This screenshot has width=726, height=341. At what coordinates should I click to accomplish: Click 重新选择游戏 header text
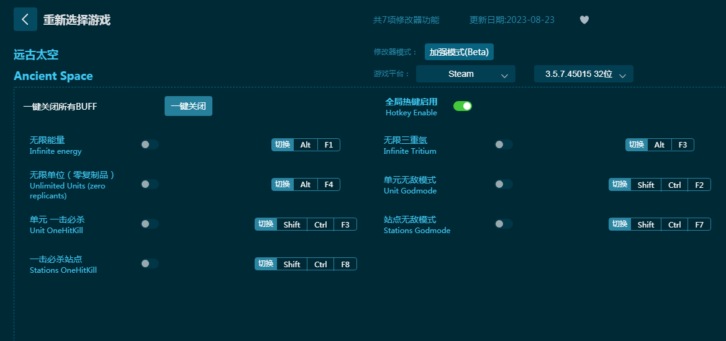[x=76, y=20]
